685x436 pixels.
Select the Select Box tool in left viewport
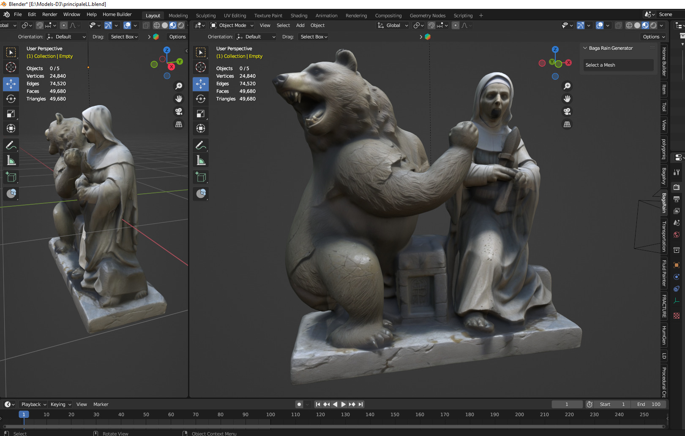11,52
